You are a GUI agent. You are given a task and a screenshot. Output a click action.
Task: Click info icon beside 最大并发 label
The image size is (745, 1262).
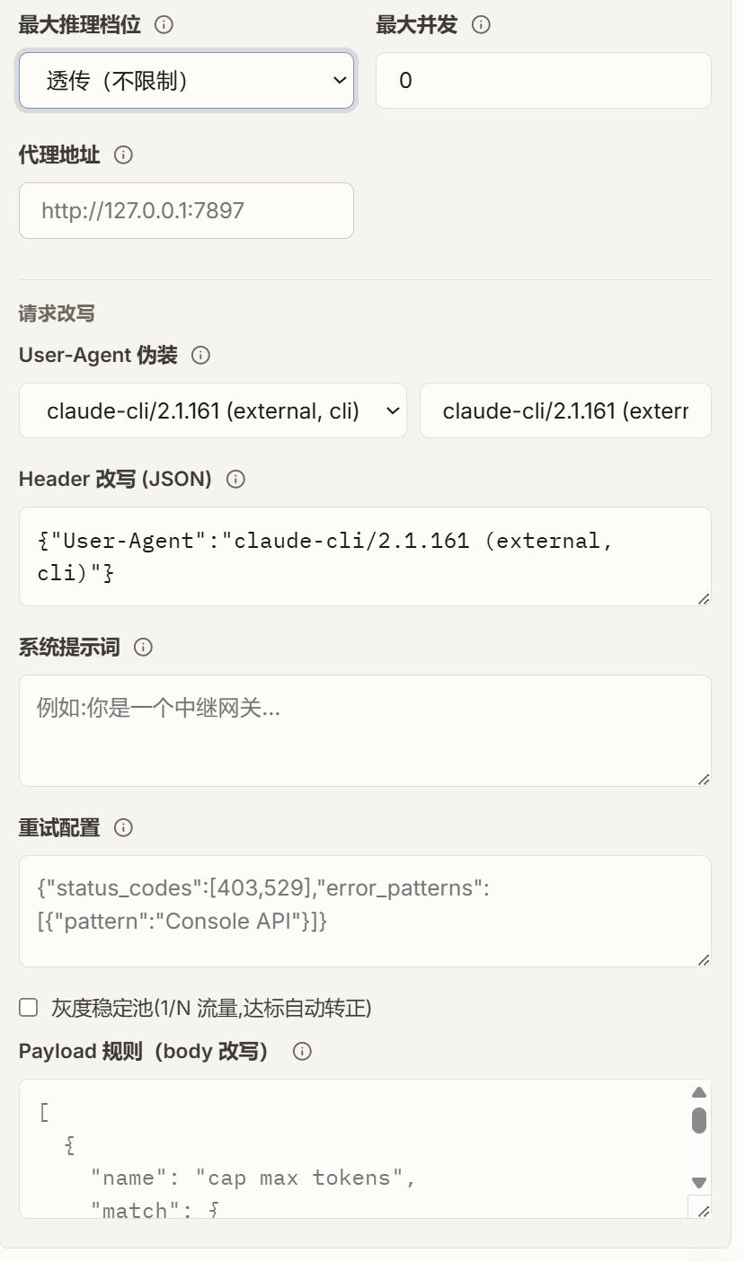pos(481,25)
